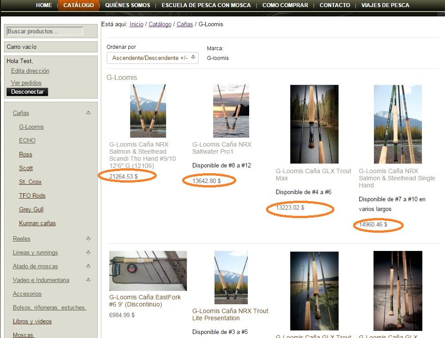Image resolution: width=445 pixels, height=338 pixels.
Task: Open Atado de moscas category
Action: pyautogui.click(x=35, y=266)
